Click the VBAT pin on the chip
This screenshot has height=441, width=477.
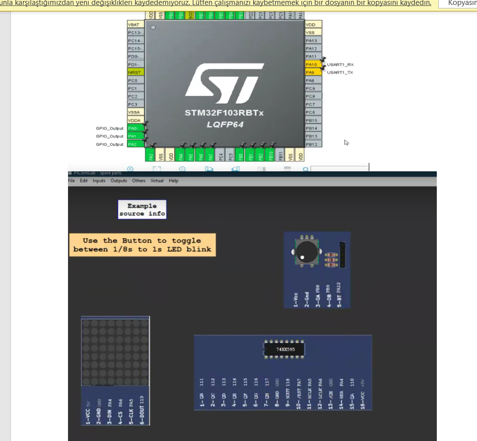(134, 24)
